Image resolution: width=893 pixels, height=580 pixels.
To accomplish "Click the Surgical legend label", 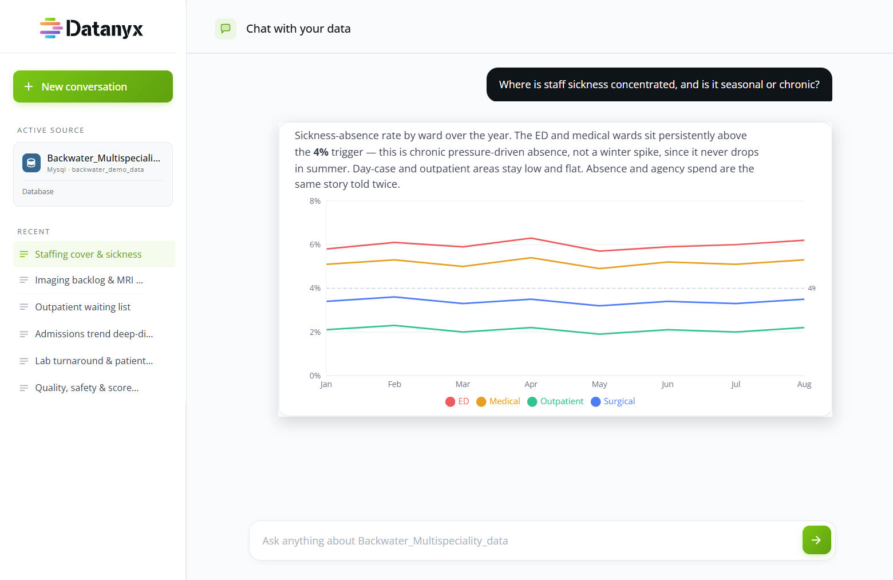I will click(x=619, y=401).
